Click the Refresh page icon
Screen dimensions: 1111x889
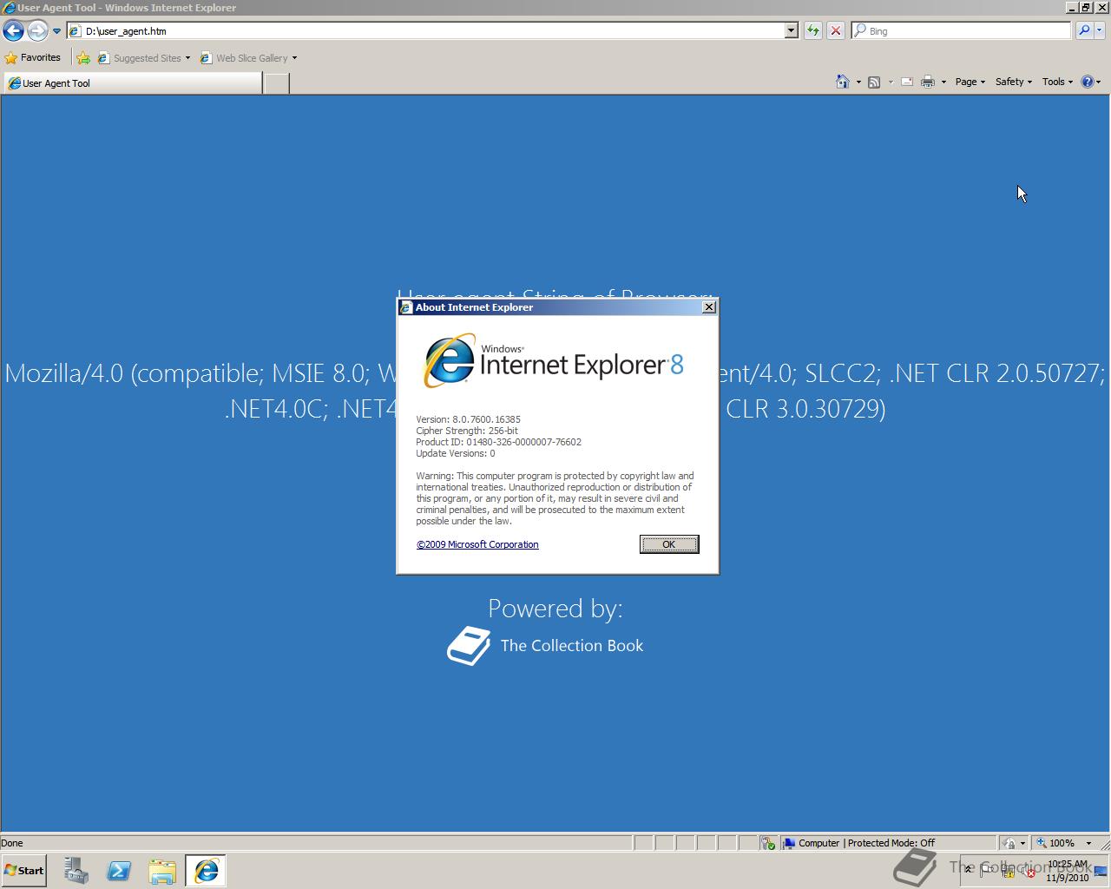pyautogui.click(x=812, y=30)
